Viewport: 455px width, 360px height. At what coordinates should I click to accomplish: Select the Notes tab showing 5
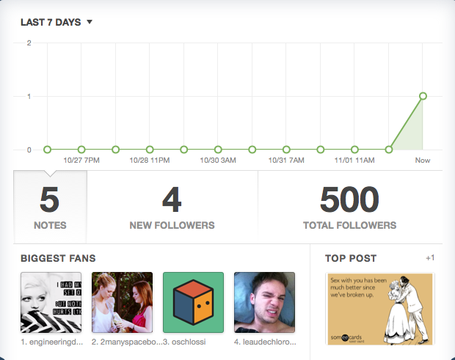point(50,207)
